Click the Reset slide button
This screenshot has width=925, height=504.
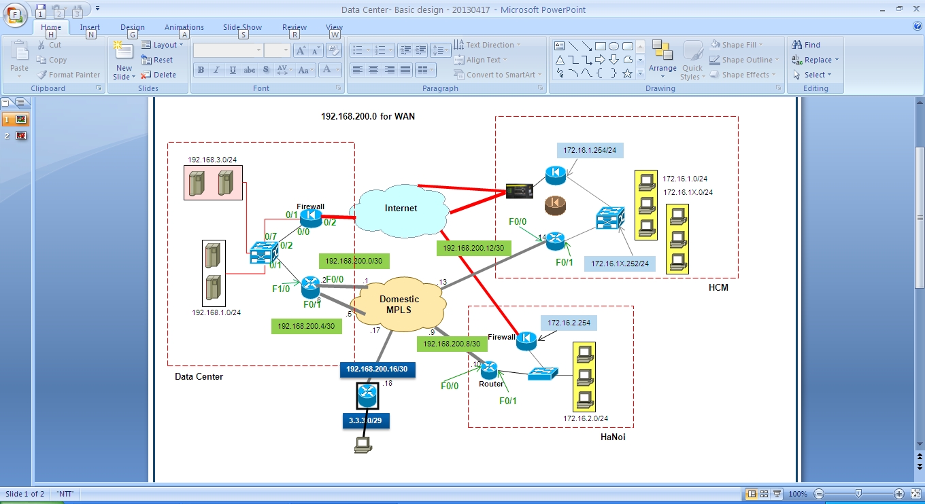pos(157,60)
